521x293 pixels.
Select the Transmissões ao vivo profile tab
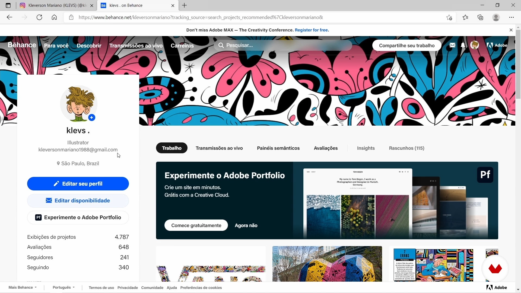[219, 148]
